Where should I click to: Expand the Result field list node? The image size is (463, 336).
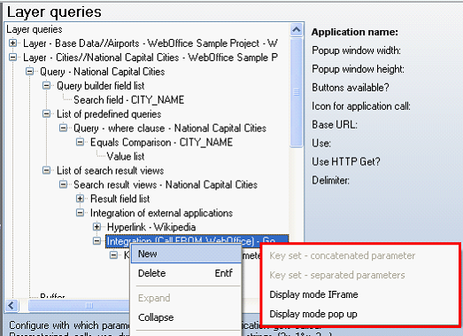(80, 199)
